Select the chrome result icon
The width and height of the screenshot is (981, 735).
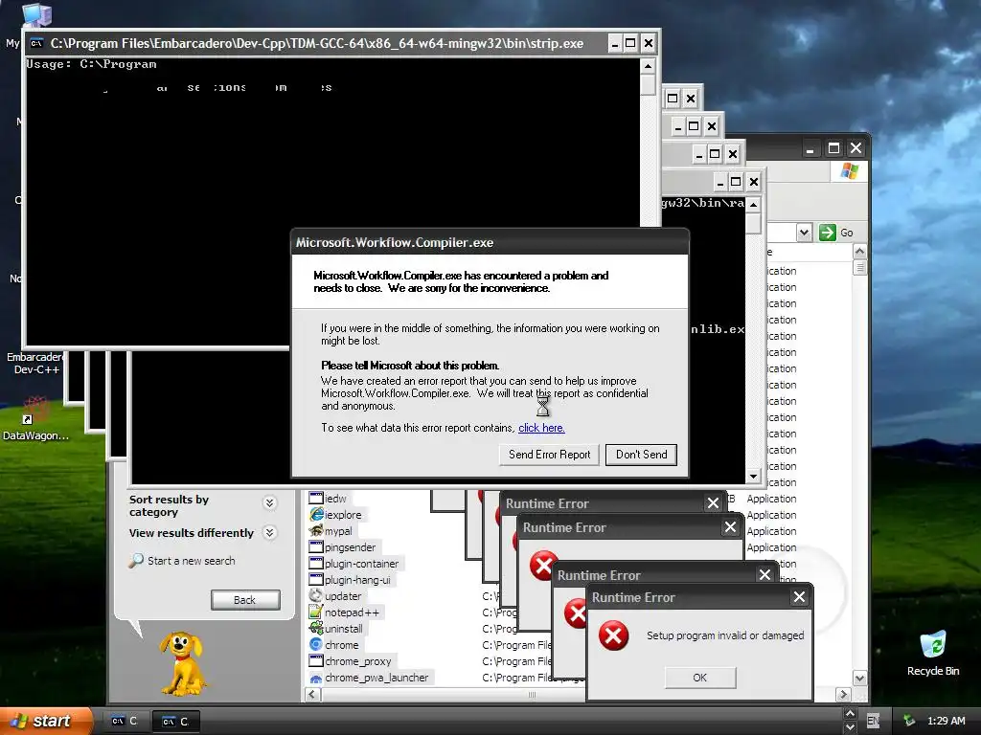316,644
